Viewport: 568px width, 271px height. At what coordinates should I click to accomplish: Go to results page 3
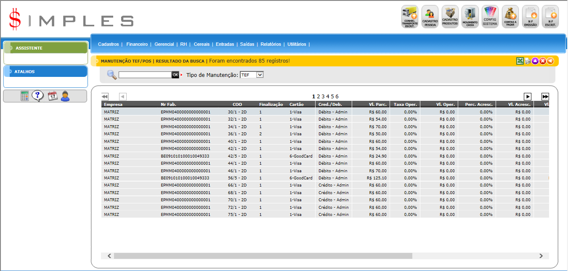tap(323, 97)
